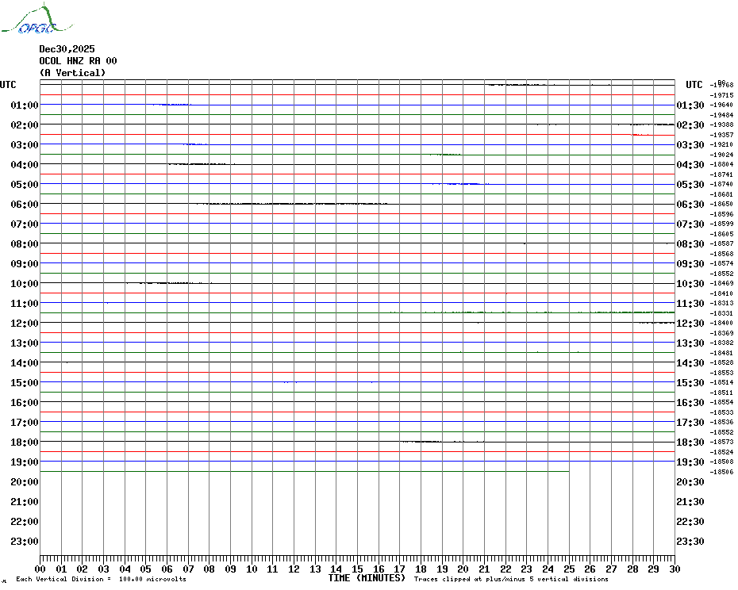Click minute axis label 10
The height and width of the screenshot is (590, 738).
pyautogui.click(x=252, y=569)
